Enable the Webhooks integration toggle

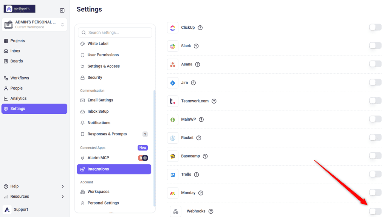[x=375, y=211]
